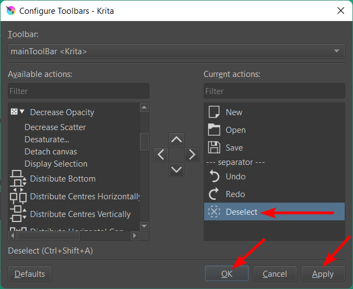Click the Cancel button
Screen dimensions: 353x289
[274, 273]
